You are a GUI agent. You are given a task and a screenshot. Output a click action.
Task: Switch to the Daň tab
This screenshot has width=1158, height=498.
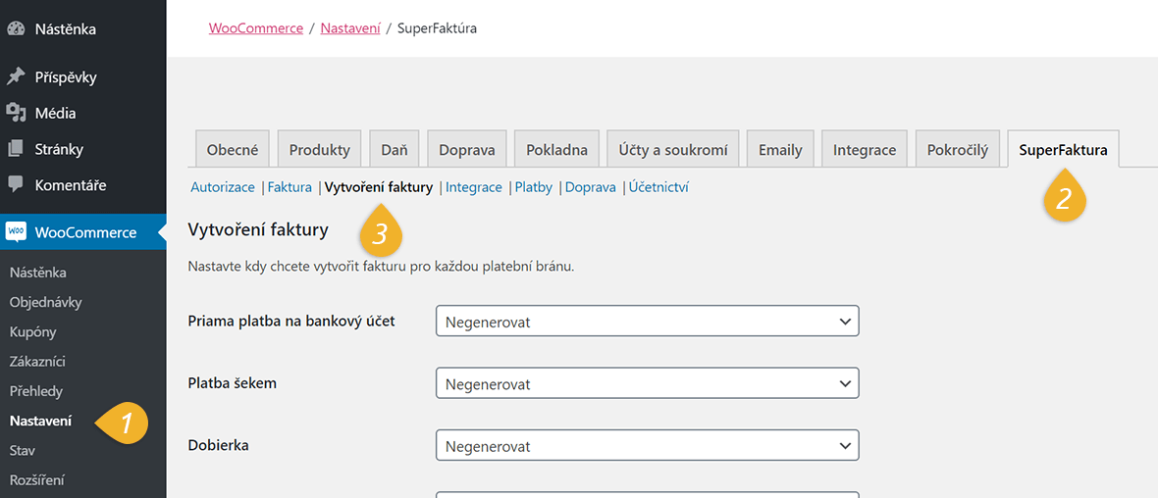(x=395, y=149)
